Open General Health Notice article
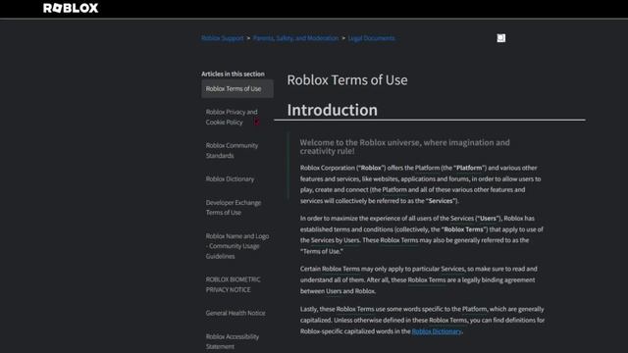 [235, 313]
